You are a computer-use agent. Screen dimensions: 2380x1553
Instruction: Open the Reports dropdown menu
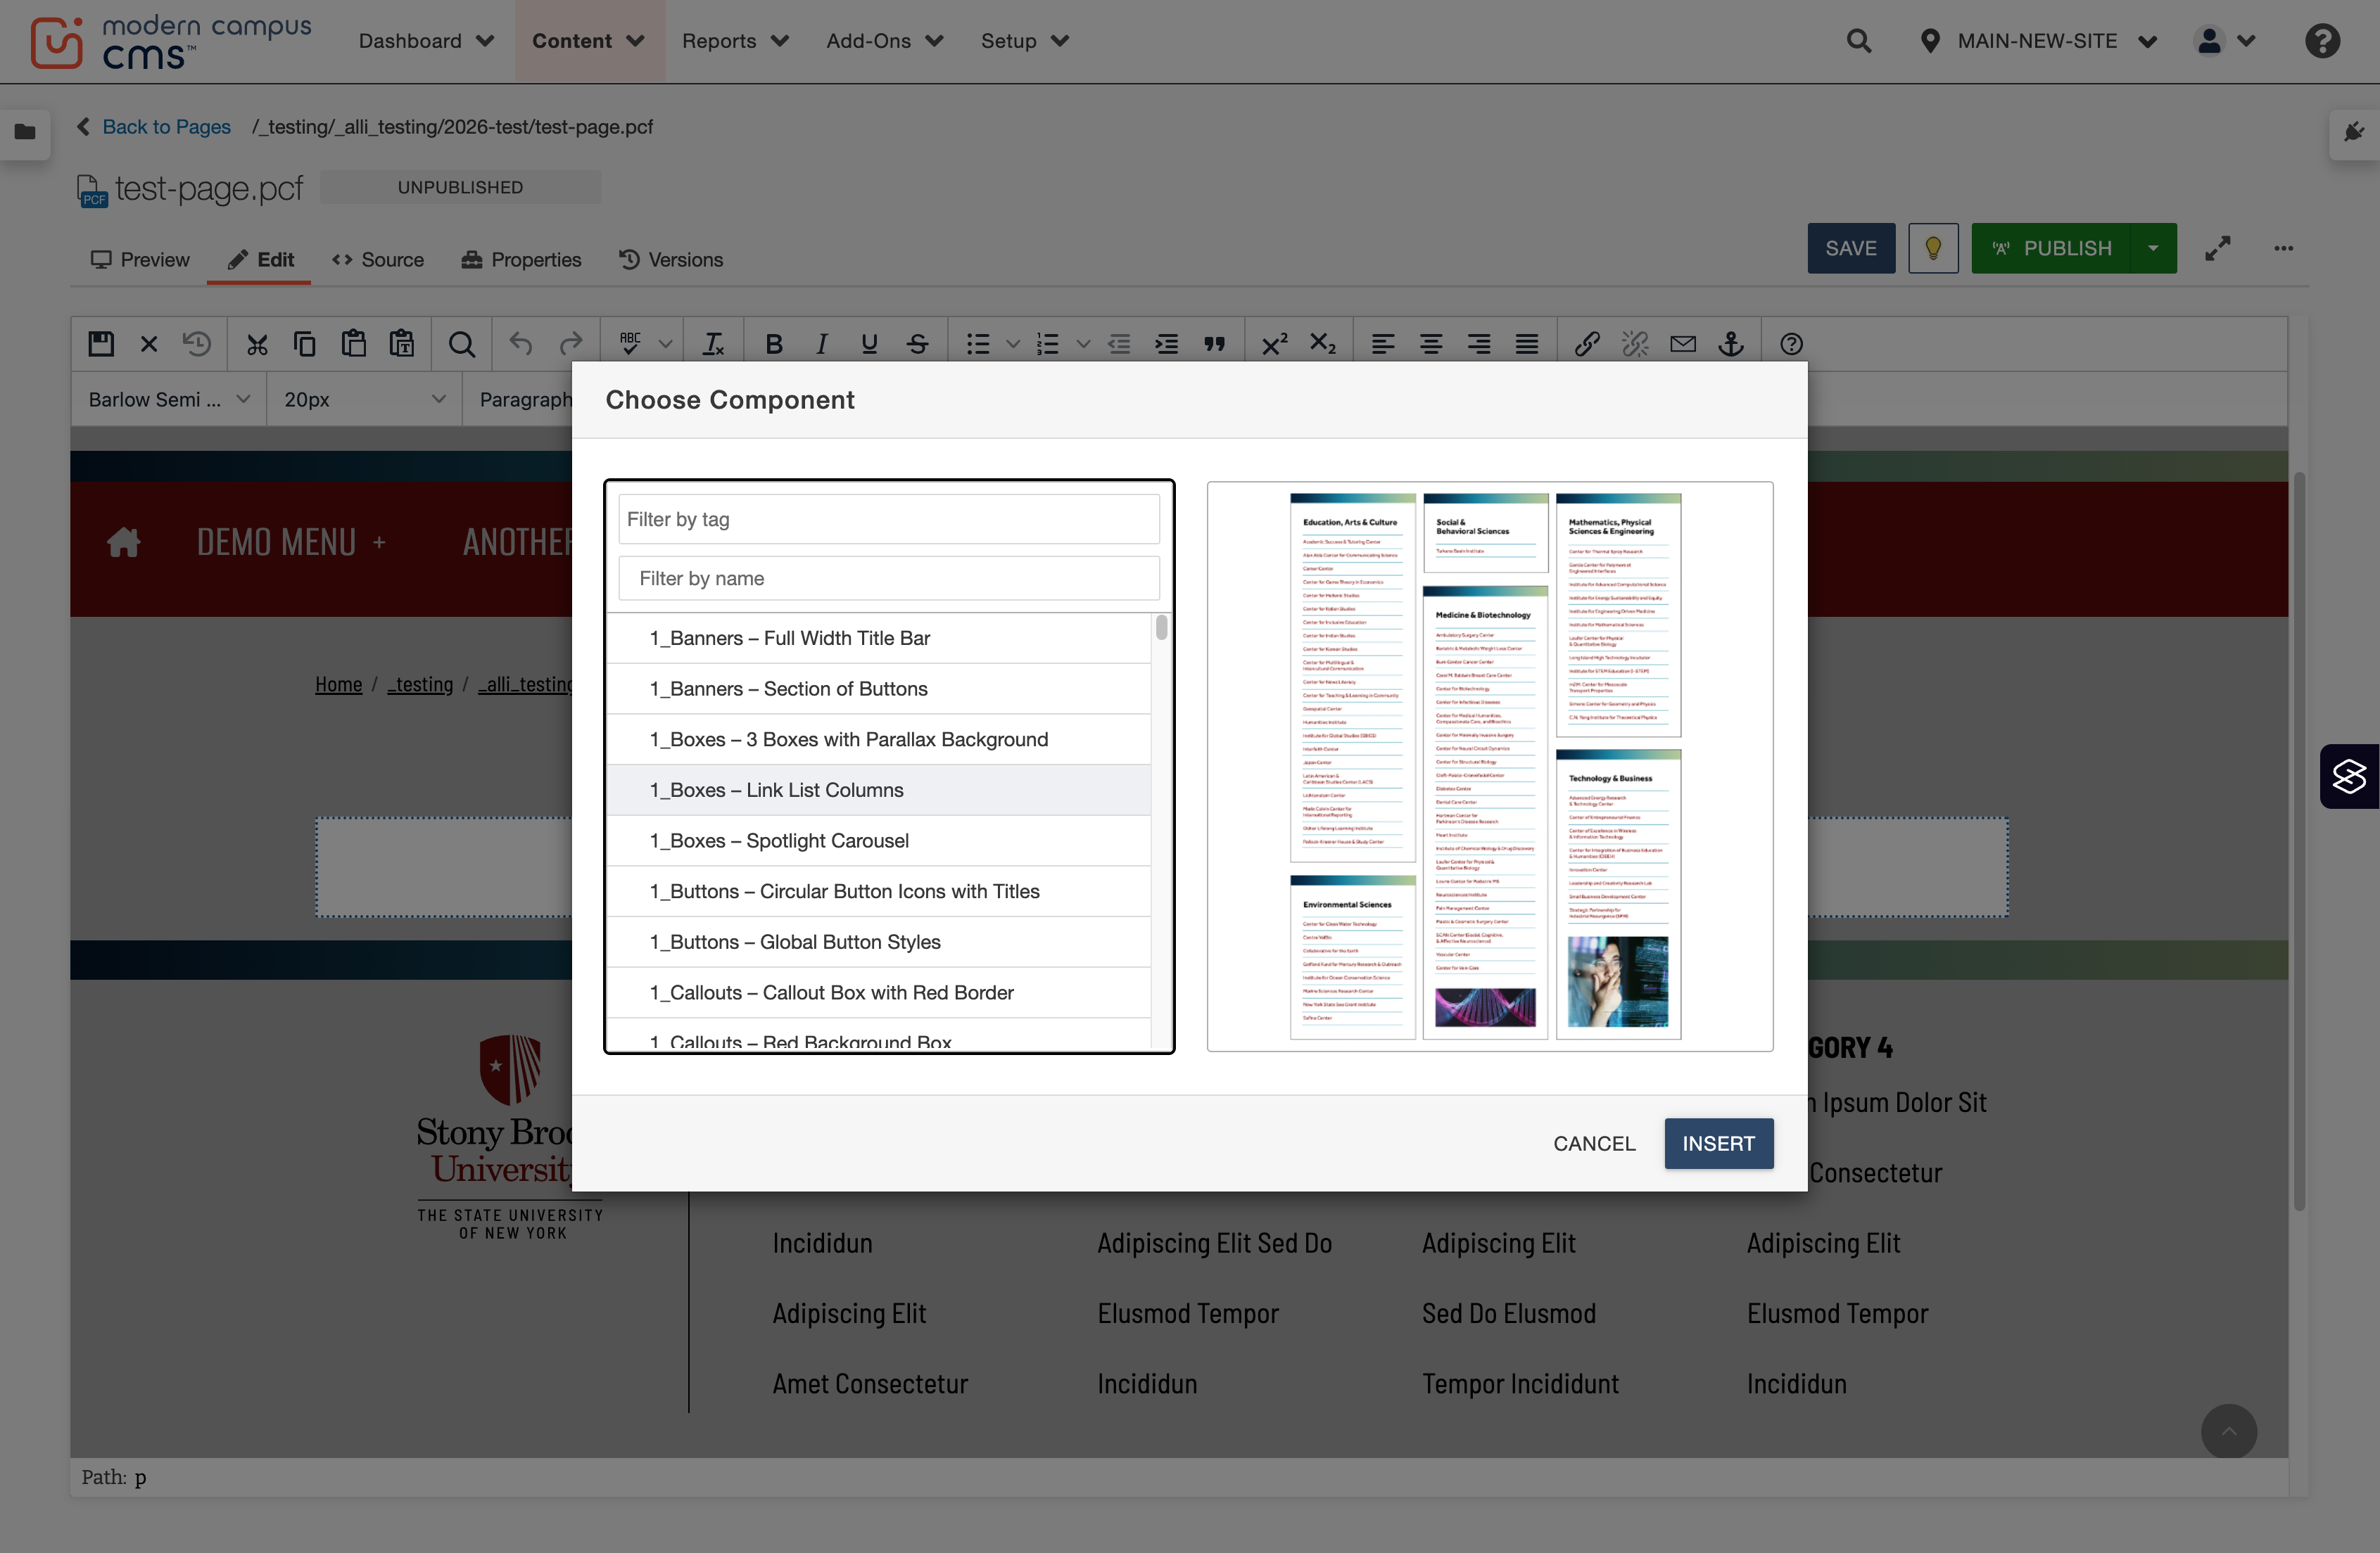735,41
